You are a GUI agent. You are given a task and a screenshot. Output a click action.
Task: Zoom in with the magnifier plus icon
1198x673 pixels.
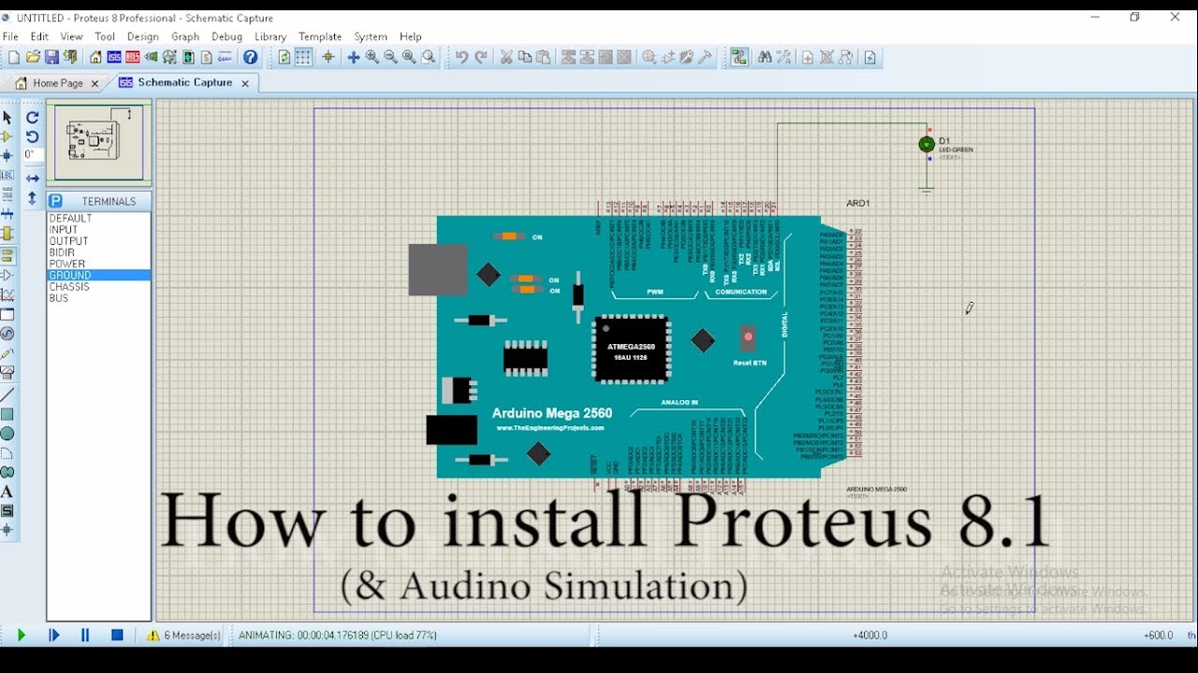tap(372, 57)
